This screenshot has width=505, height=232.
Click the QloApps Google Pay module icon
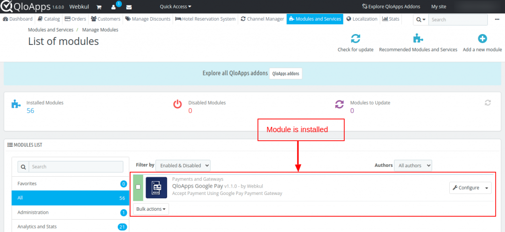point(156,188)
